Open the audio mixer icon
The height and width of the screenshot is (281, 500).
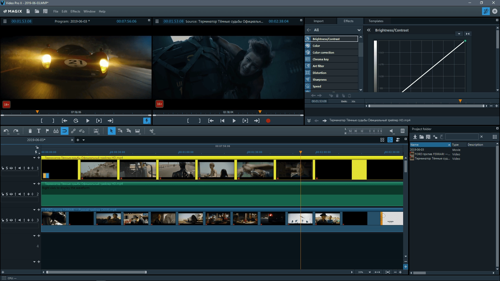point(402,131)
